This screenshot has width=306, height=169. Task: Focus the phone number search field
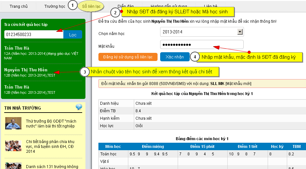pyautogui.click(x=34, y=34)
